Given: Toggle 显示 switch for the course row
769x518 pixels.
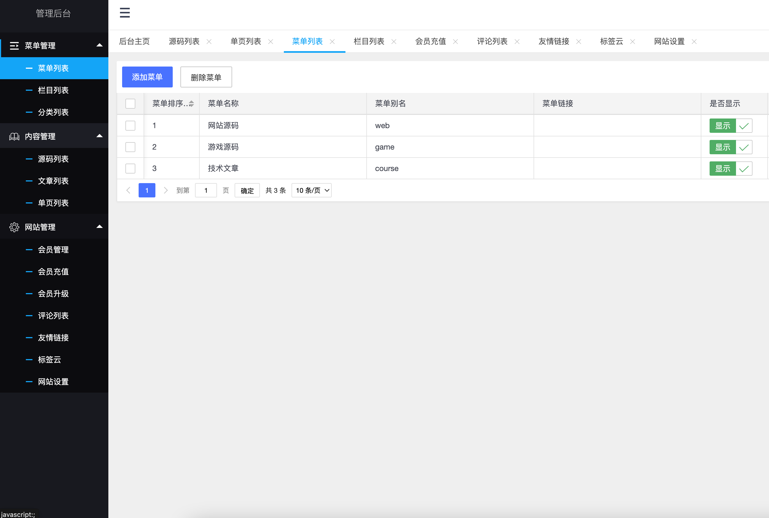Looking at the screenshot, I should pos(731,169).
